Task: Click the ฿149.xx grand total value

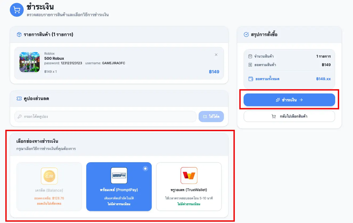Action: [x=323, y=79]
